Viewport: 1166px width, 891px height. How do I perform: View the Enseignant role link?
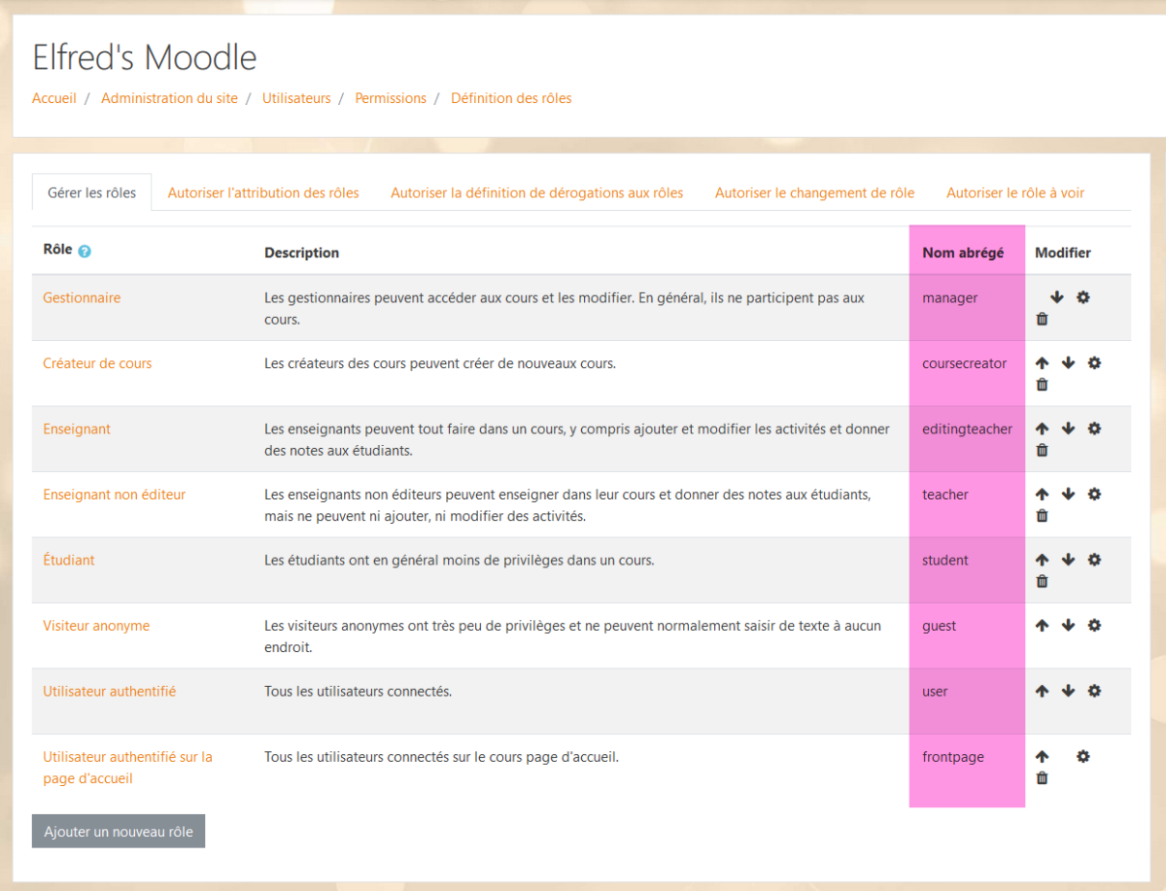point(77,428)
